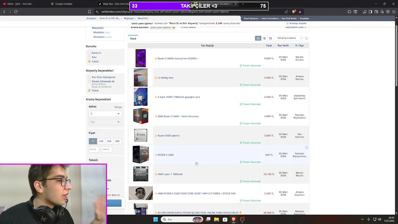Click the music note playlist icon
The width and height of the screenshot is (398, 224).
[x=365, y=12]
